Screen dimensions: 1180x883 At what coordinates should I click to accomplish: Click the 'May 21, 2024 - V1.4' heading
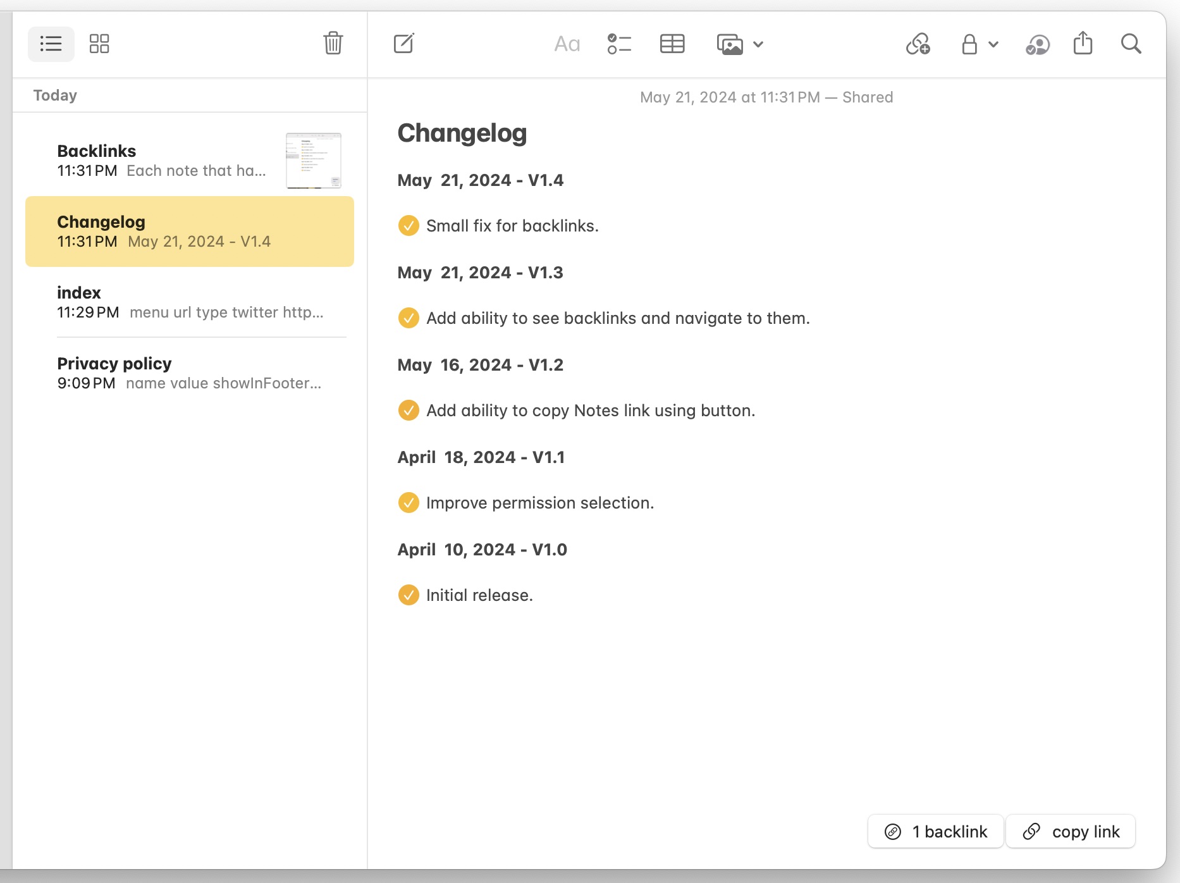pyautogui.click(x=481, y=180)
